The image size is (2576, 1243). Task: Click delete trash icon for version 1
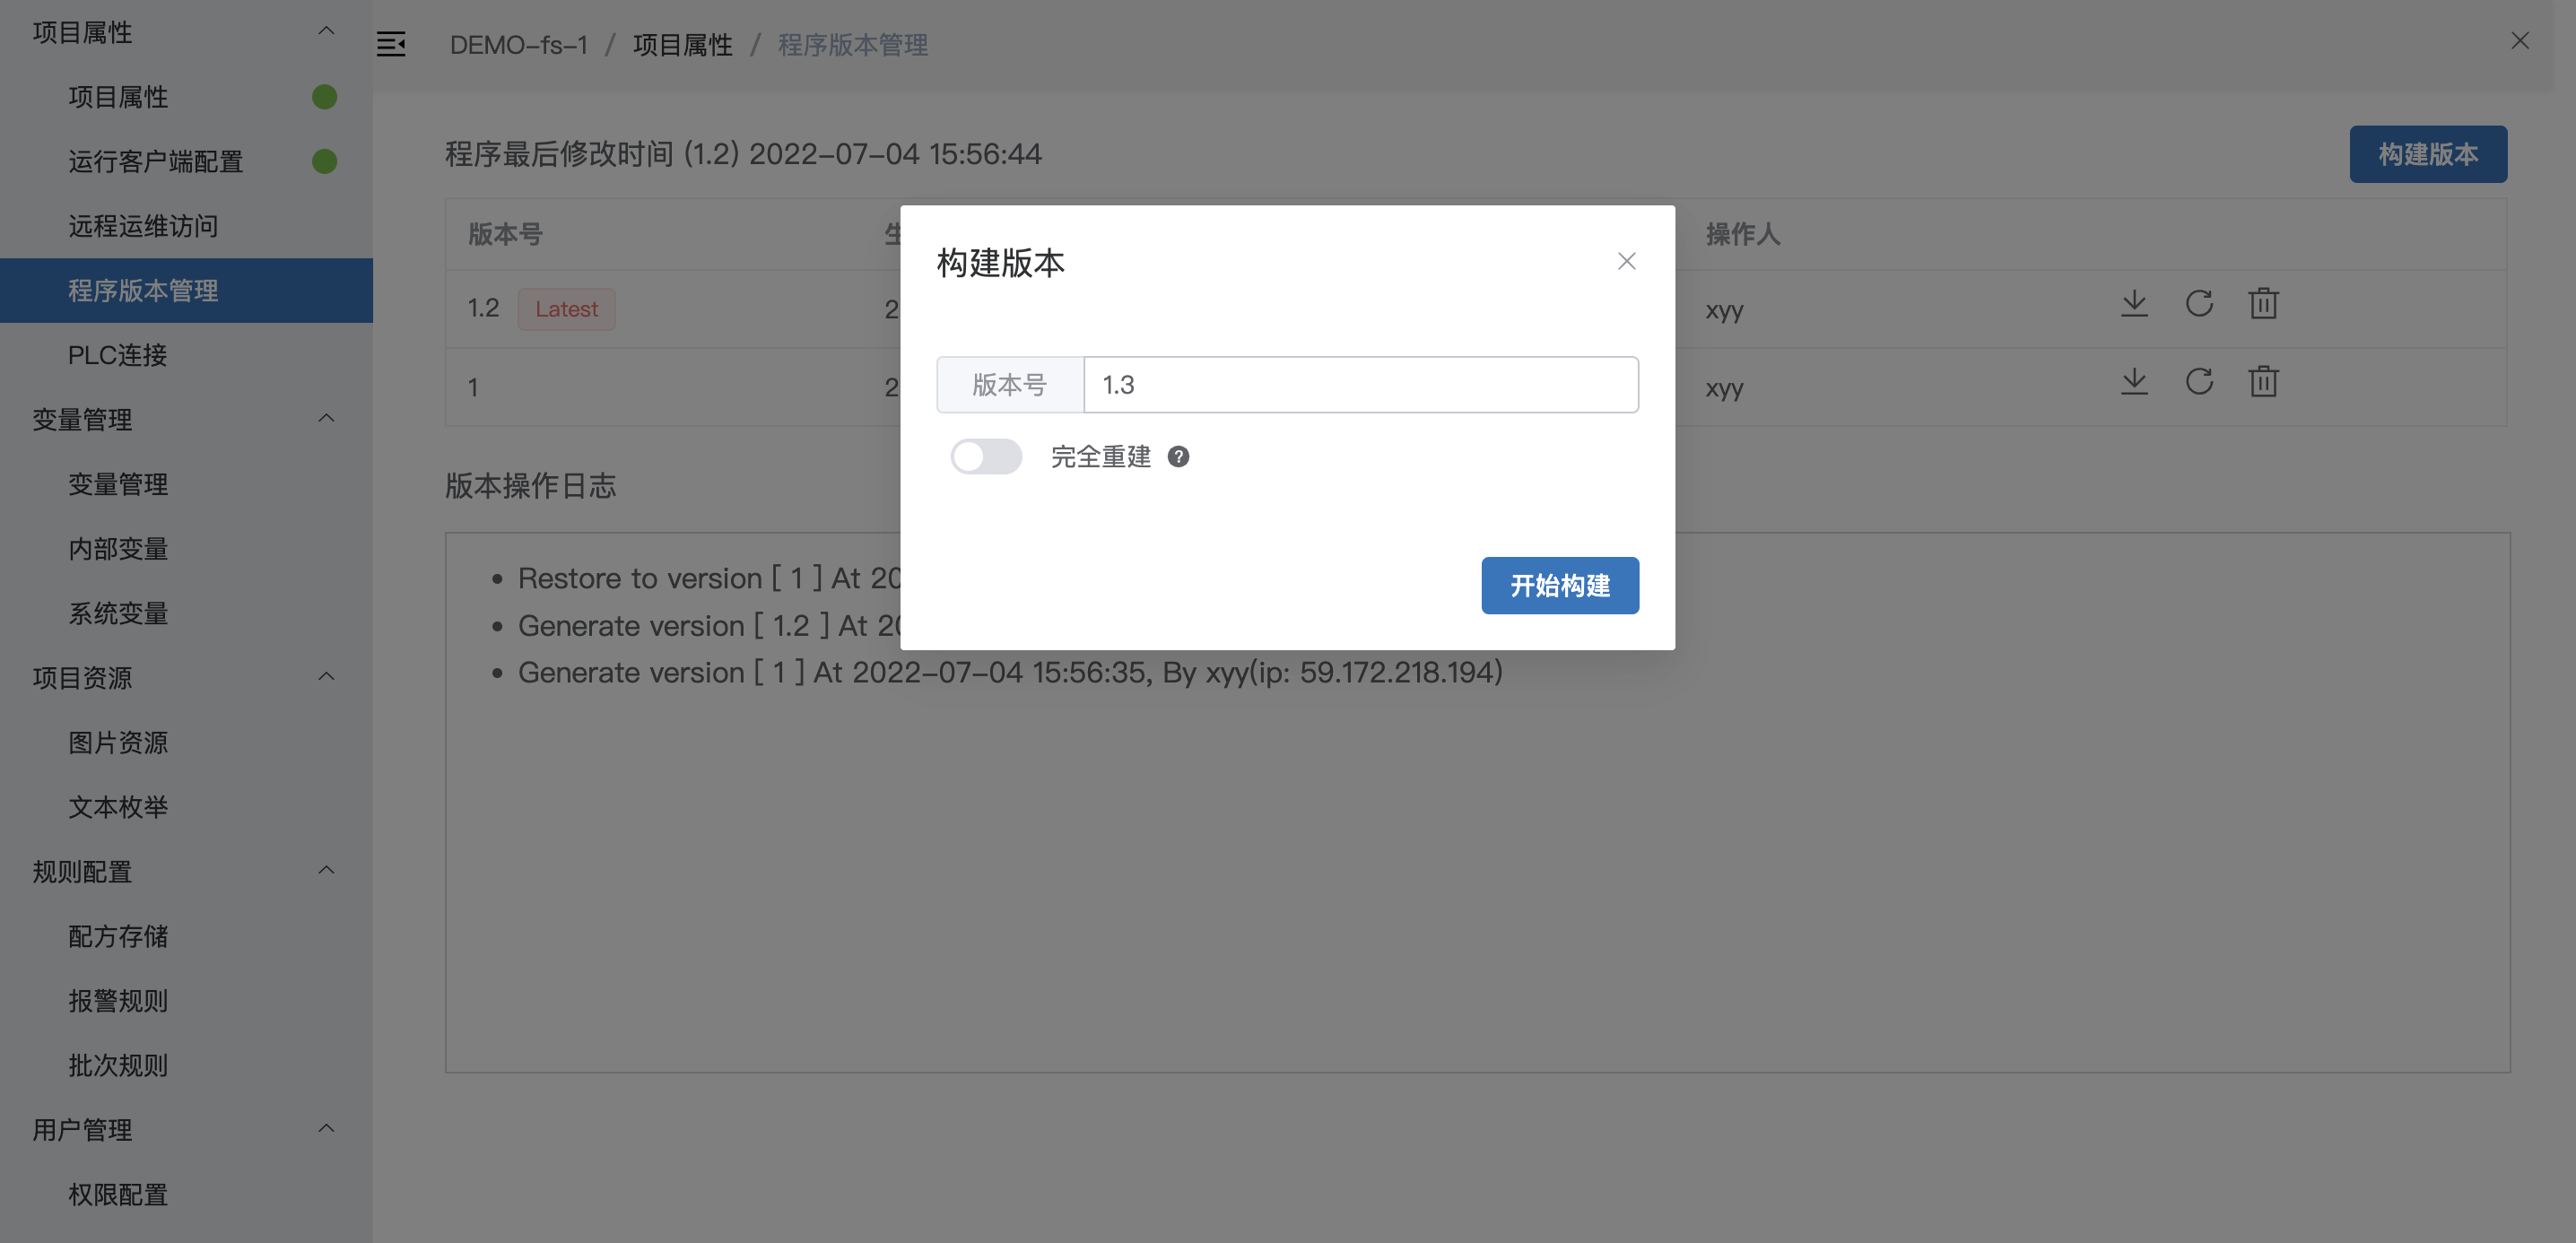2263,382
